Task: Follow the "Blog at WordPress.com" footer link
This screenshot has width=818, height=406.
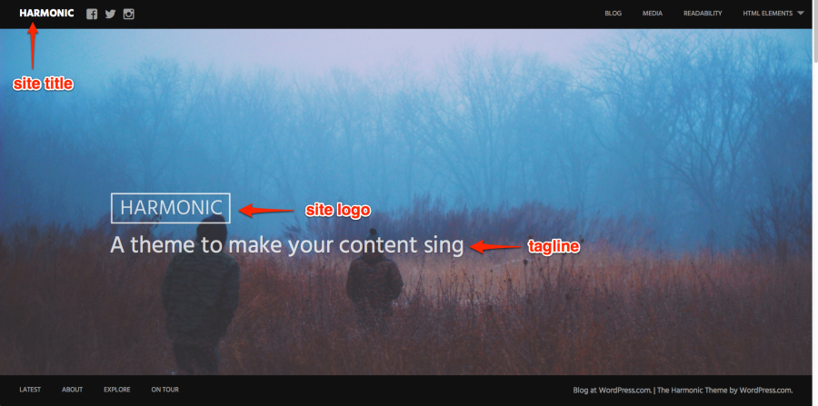Action: (612, 390)
